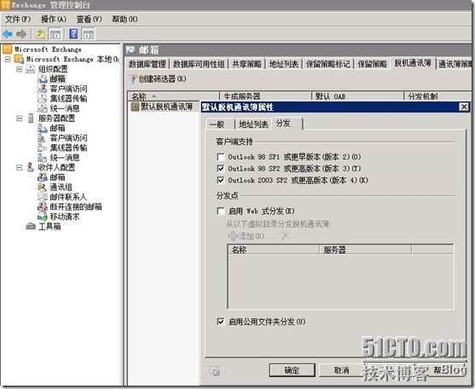This screenshot has width=475, height=389.
Task: Click the 取消 button
Action: click(x=341, y=370)
